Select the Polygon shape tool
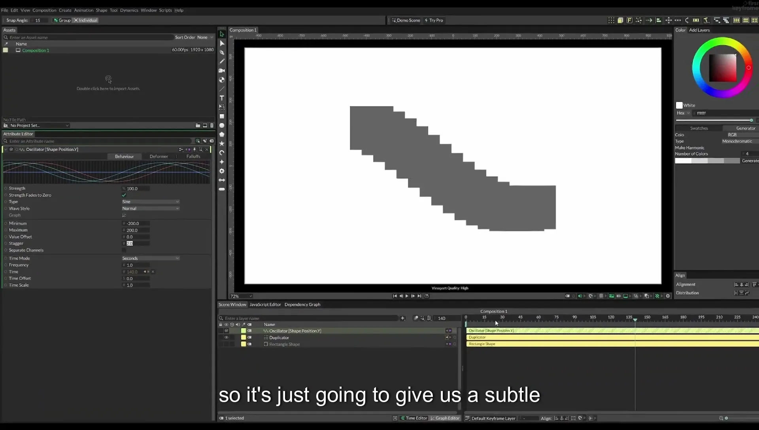Viewport: 759px width, 430px height. click(222, 134)
